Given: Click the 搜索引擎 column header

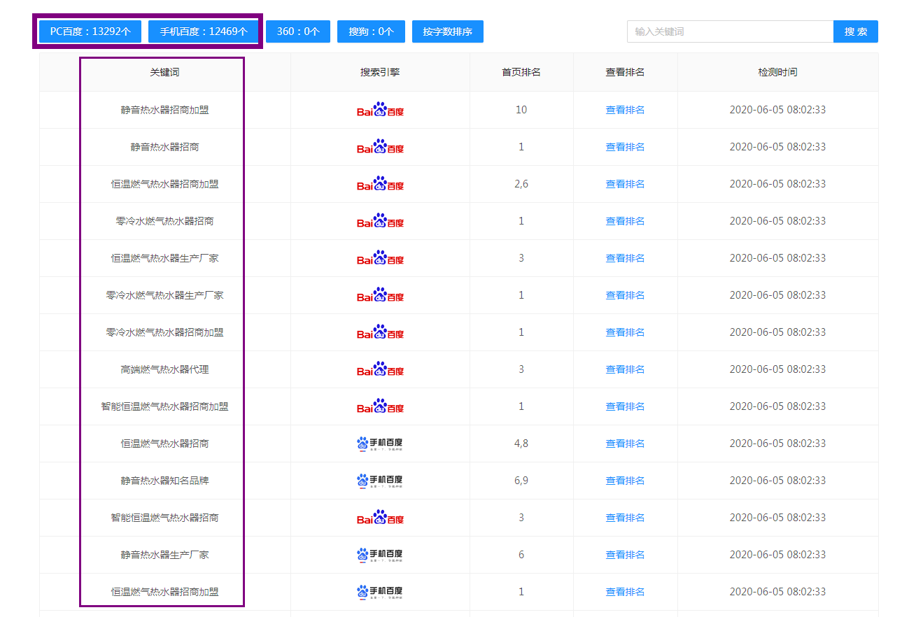Looking at the screenshot, I should tap(380, 72).
